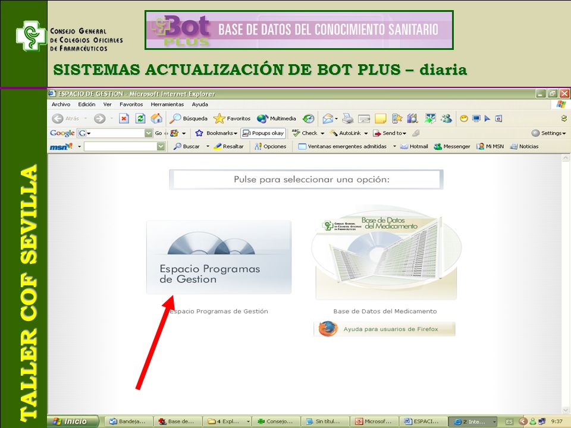The image size is (571, 428).
Task: Click the Espacio Programas de Gestión text link
Action: point(219,311)
